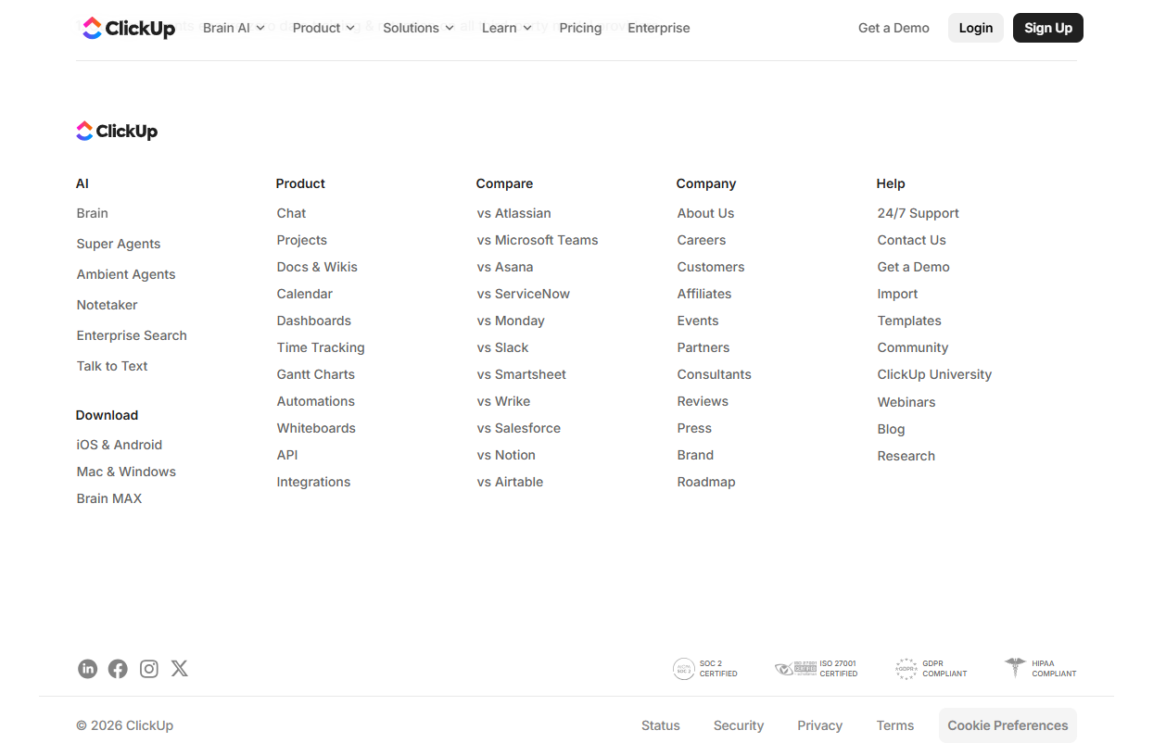Click the ClickUp logo in the top navigation
The width and height of the screenshot is (1166, 743).
coord(129,28)
